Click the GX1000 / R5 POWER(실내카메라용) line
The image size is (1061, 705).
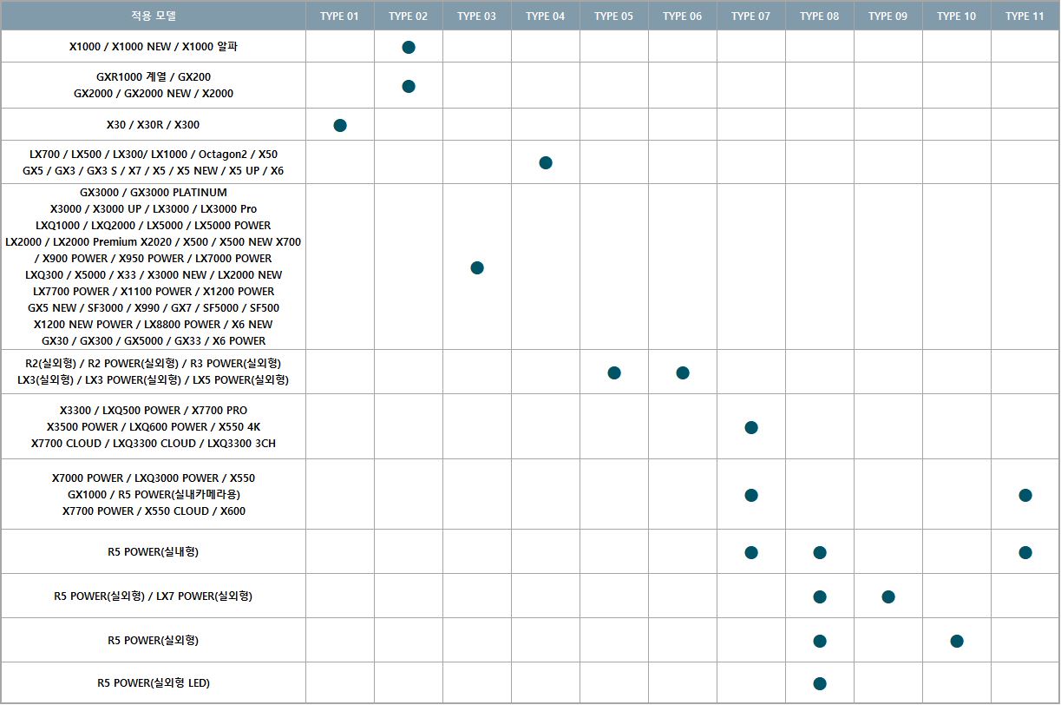pyautogui.click(x=154, y=495)
